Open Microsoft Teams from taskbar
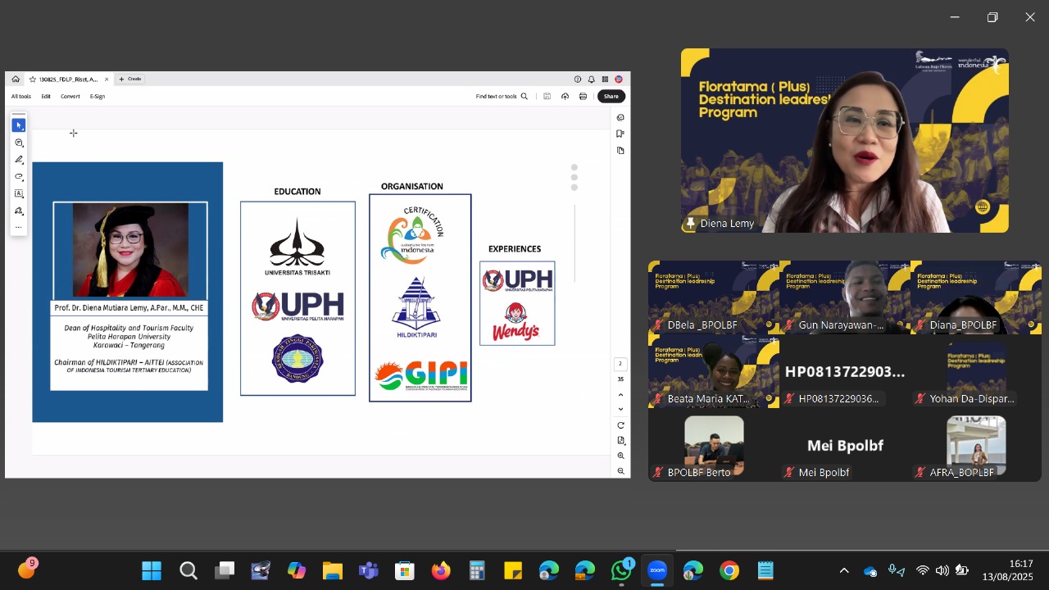The image size is (1049, 590). [x=369, y=570]
